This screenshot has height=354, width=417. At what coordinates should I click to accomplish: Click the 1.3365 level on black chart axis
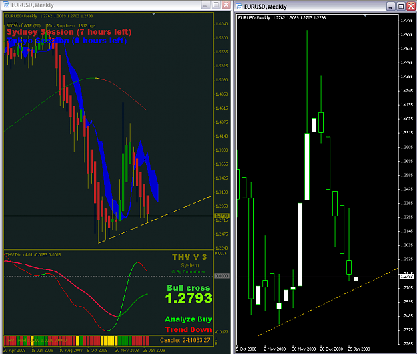pos(406,203)
